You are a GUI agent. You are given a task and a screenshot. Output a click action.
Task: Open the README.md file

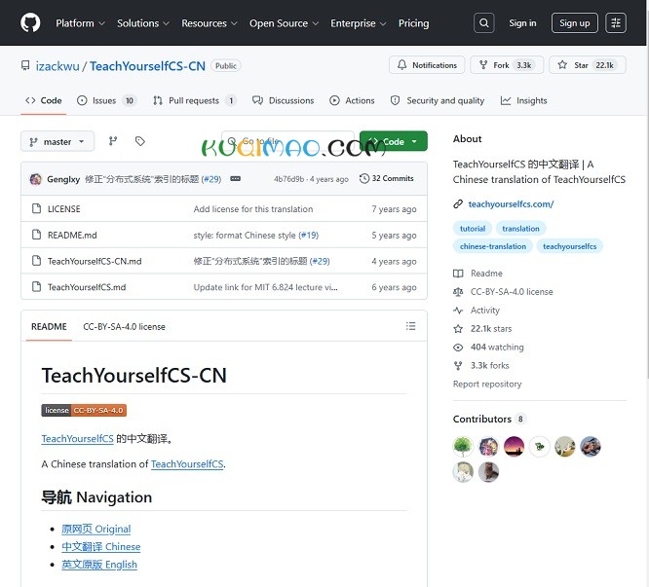coord(72,236)
